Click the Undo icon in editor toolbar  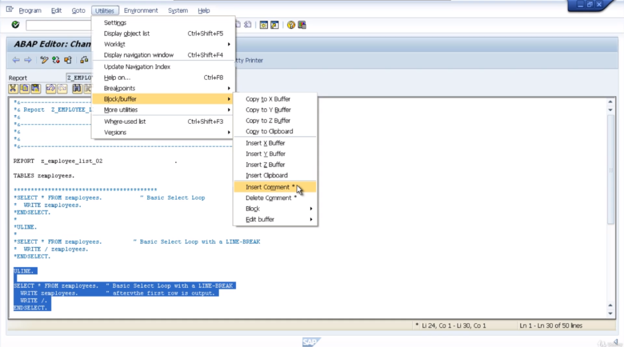(x=51, y=88)
